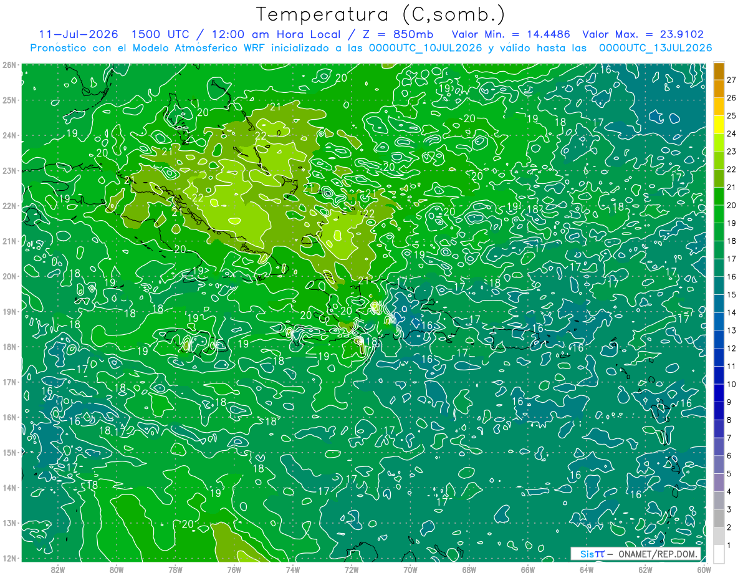This screenshot has width=748, height=578.
Task: Click the "72W" longitude axis label
Action: [x=352, y=569]
